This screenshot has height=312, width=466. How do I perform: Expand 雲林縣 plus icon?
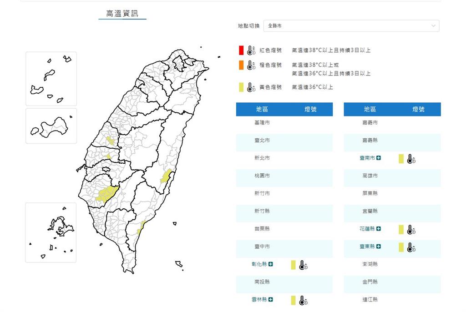click(x=270, y=300)
